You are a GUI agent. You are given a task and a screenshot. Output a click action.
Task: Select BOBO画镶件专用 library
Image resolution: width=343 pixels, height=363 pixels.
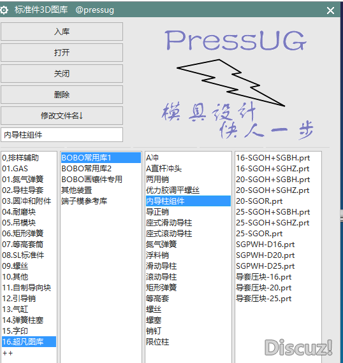[101, 180]
